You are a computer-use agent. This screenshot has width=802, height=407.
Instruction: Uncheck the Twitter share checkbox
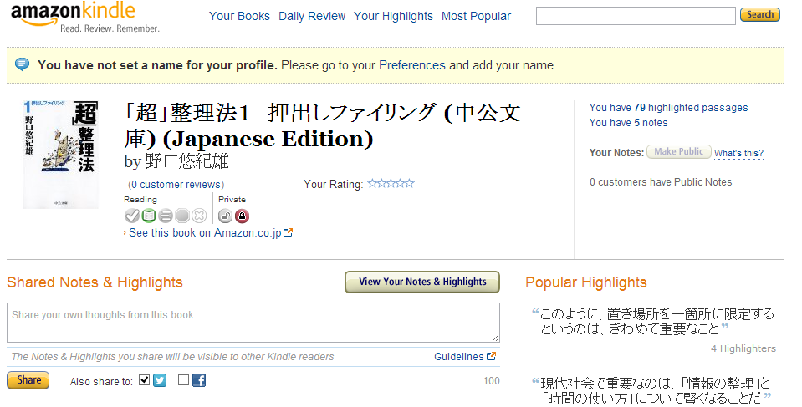pyautogui.click(x=145, y=380)
